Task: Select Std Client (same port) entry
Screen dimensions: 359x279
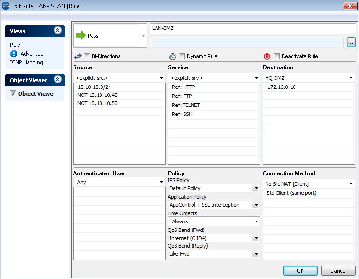Action: 309,193
